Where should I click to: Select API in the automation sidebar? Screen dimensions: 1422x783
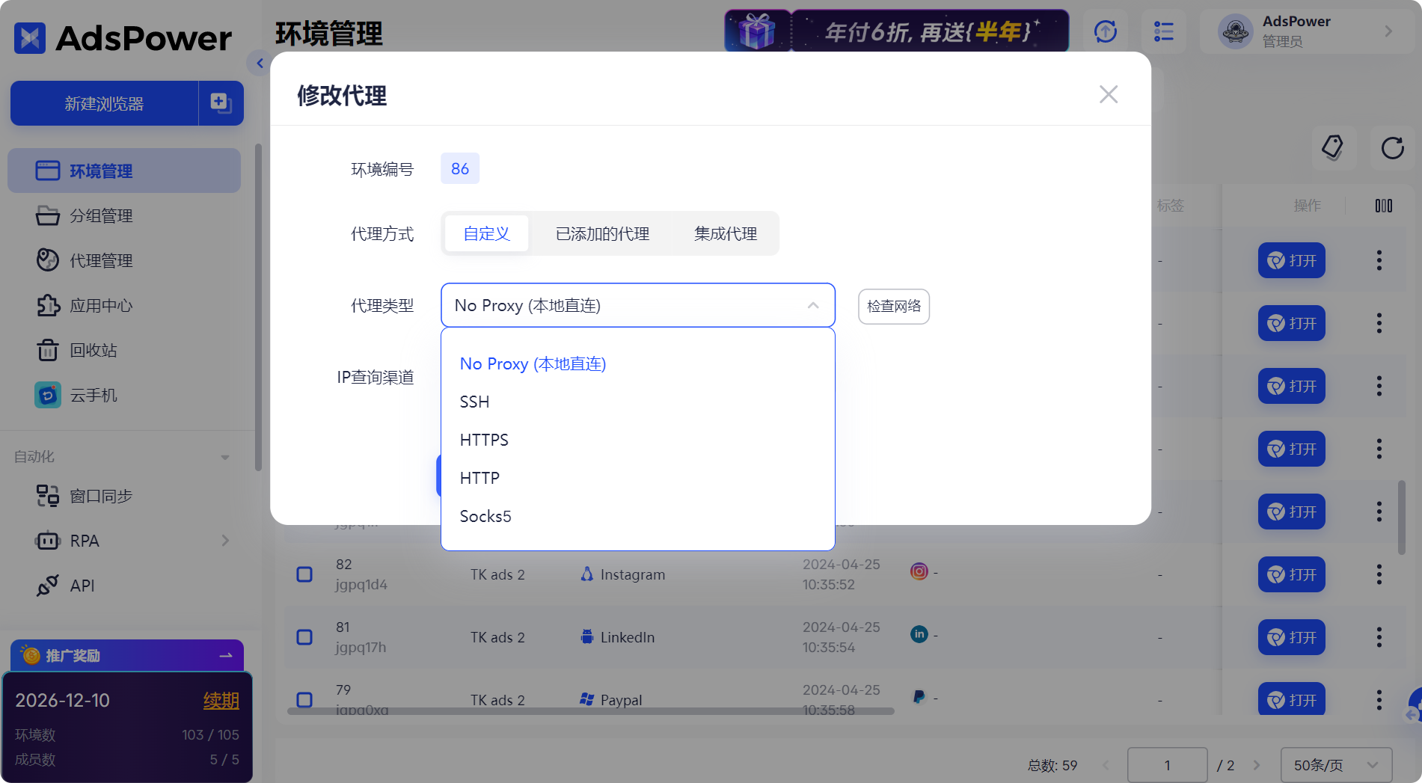pos(82,586)
